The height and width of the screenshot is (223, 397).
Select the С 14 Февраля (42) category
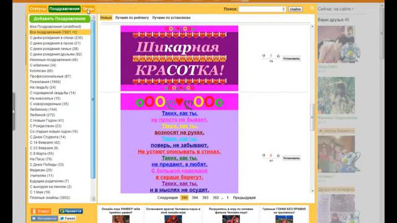[x=45, y=142]
